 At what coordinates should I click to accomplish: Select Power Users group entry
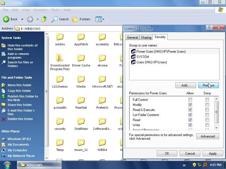(174, 52)
